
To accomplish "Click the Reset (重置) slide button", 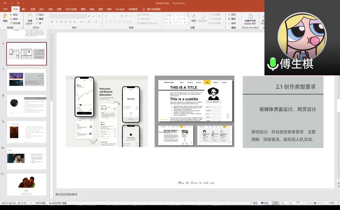I will 40,19.
